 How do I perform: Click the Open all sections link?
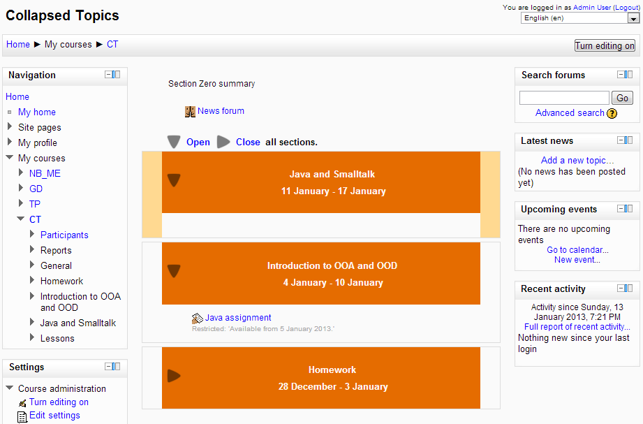tap(198, 142)
